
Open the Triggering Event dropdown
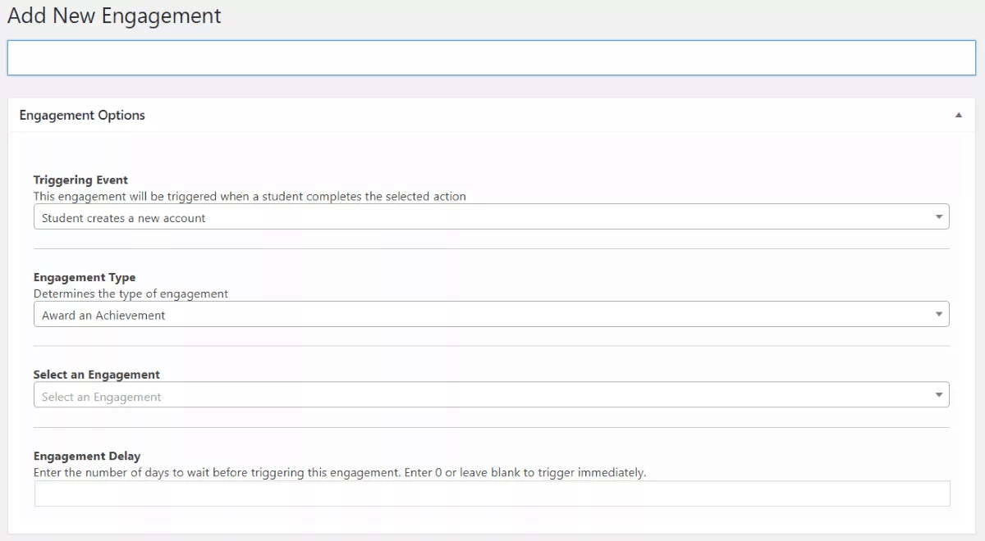tap(491, 217)
